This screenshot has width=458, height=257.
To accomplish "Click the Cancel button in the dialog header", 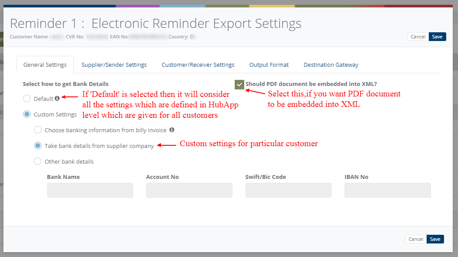I will (x=418, y=37).
